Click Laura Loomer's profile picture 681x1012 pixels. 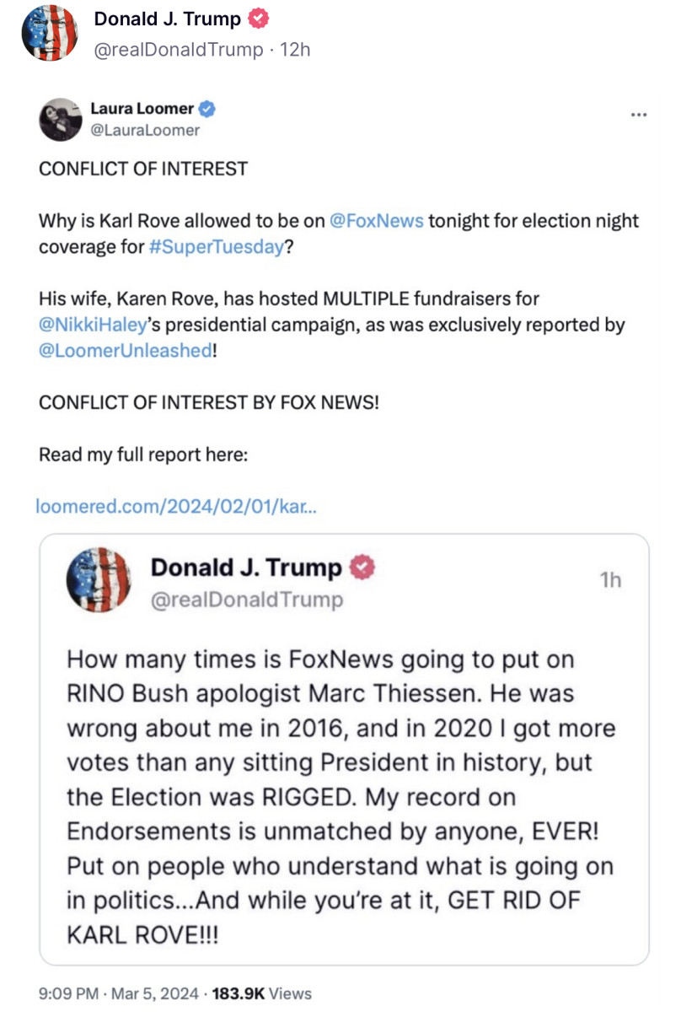[59, 119]
